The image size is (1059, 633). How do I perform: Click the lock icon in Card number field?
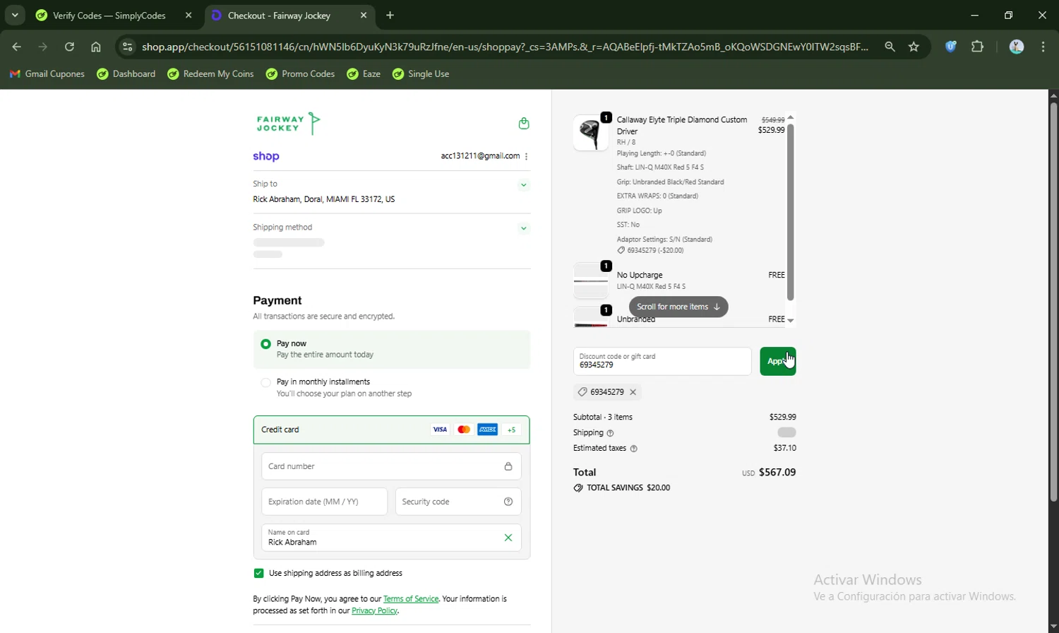click(508, 466)
